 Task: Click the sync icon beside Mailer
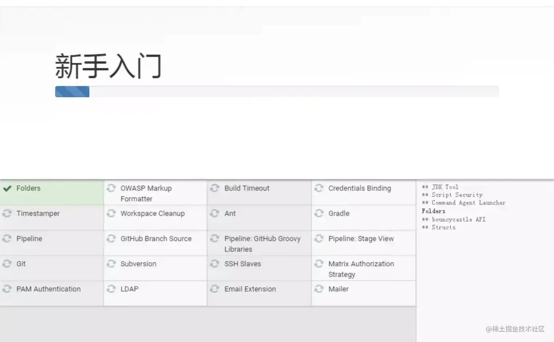point(319,289)
